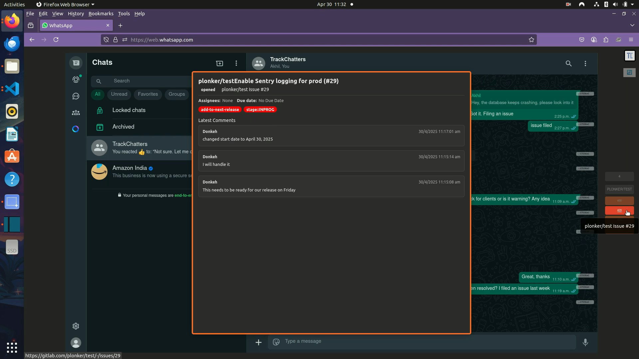This screenshot has height=359, width=639.
Task: Open the Archived chats row
Action: (139, 127)
